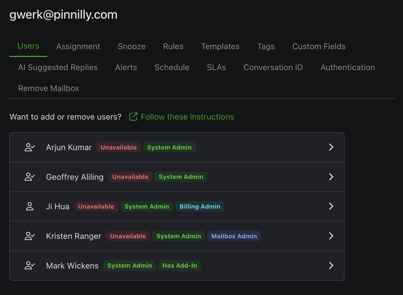The image size is (403, 295).
Task: Click Arjun Kumar's System Admin badge
Action: click(169, 147)
